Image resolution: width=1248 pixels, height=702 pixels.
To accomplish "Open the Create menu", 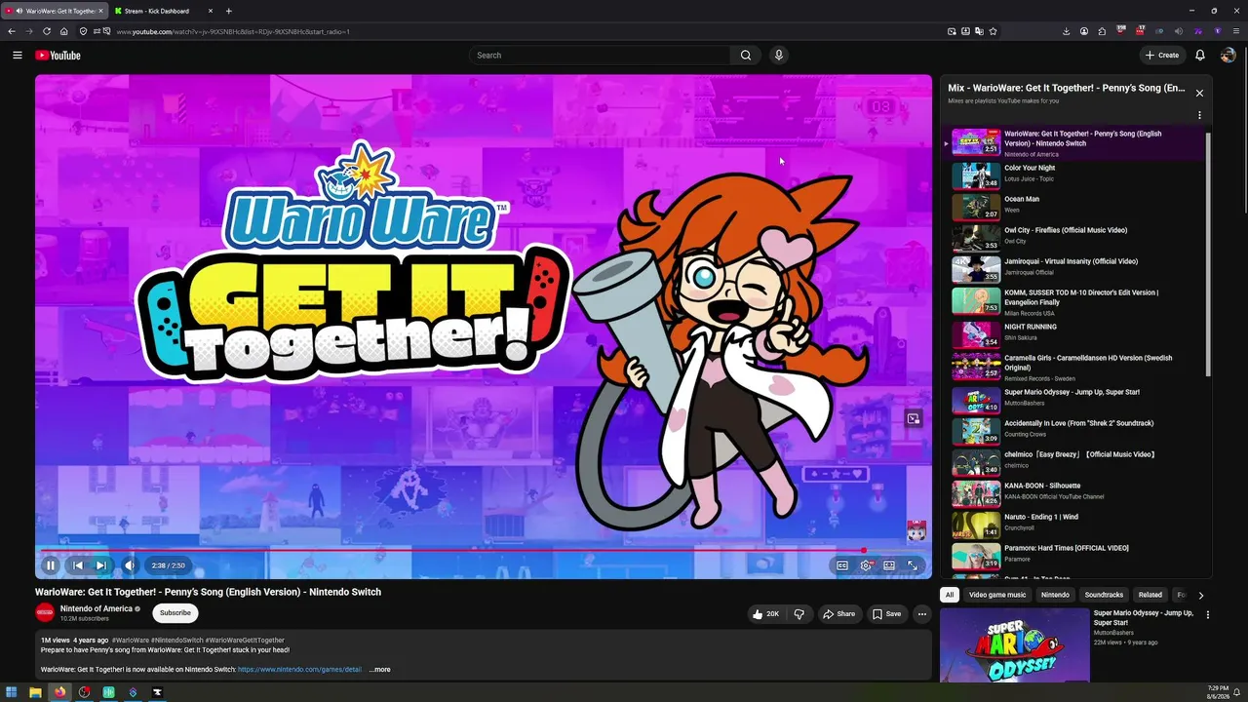I will 1162,56.
